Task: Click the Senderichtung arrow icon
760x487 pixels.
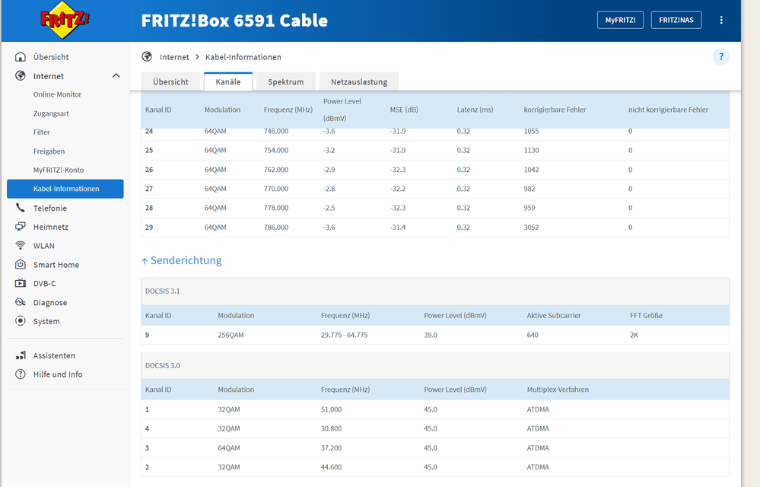Action: (145, 261)
